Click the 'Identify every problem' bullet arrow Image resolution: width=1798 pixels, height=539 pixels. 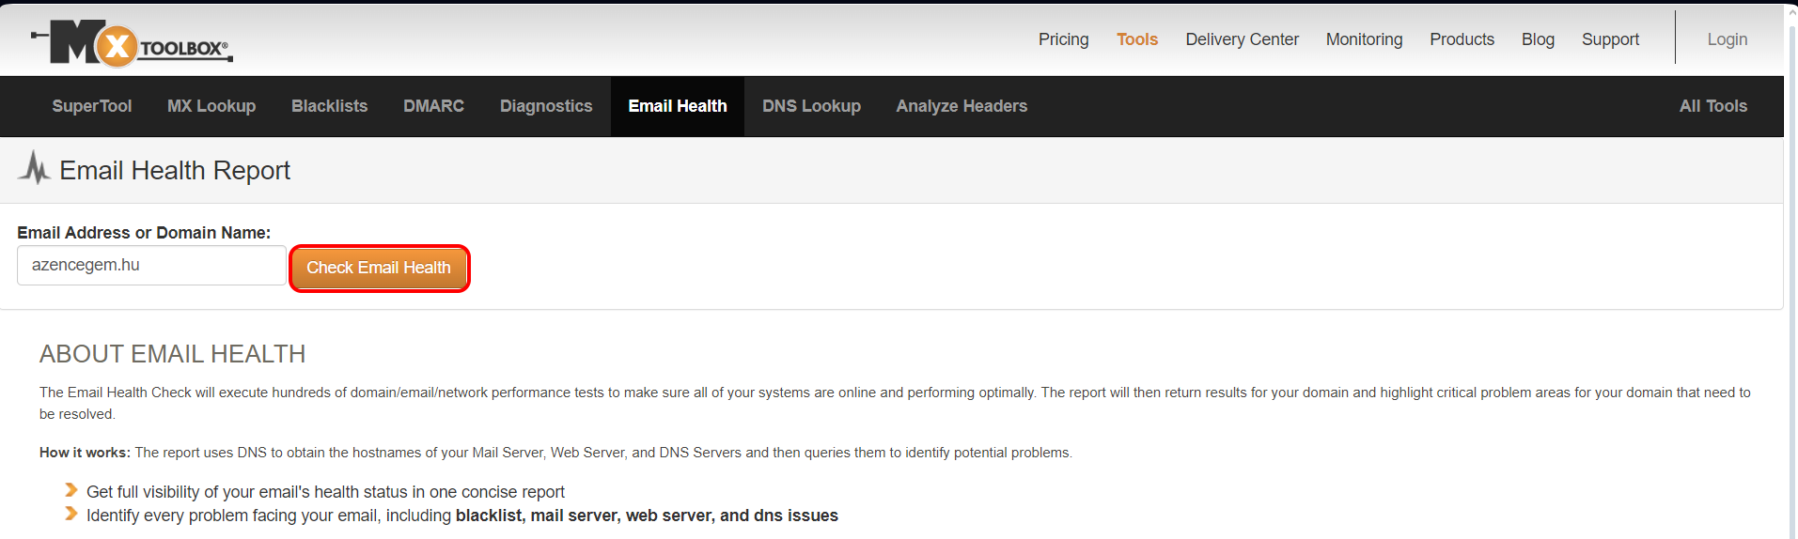[x=70, y=514]
